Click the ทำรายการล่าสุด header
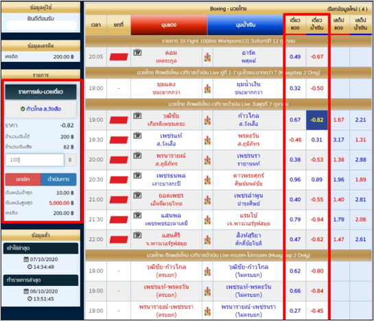374x321 pixels. tap(40, 280)
